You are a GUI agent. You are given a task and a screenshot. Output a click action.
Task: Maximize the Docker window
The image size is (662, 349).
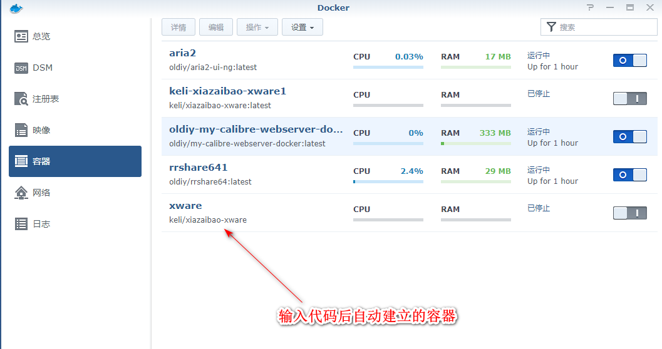coord(630,7)
